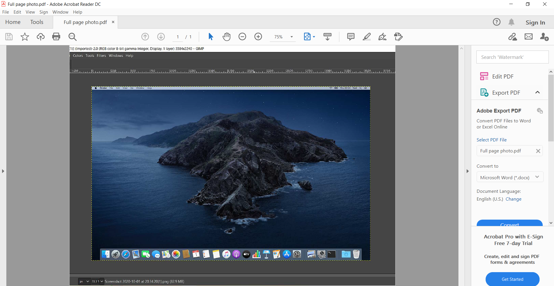Click Change document language link
This screenshot has width=554, height=286.
[x=513, y=199]
